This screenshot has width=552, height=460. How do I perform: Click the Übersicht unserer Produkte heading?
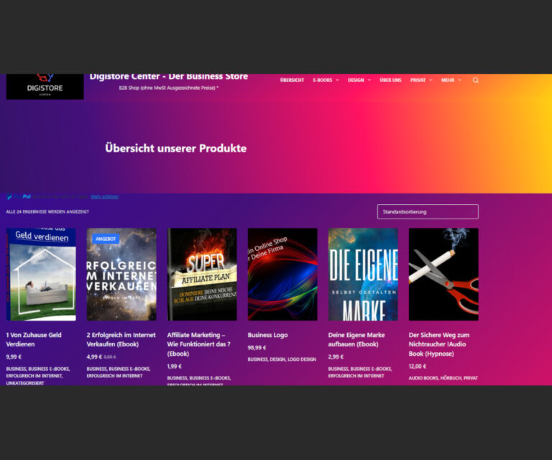pyautogui.click(x=175, y=148)
